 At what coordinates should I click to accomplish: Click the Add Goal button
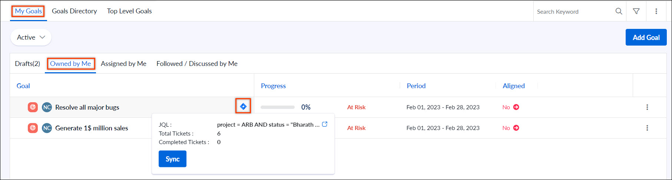coord(646,37)
